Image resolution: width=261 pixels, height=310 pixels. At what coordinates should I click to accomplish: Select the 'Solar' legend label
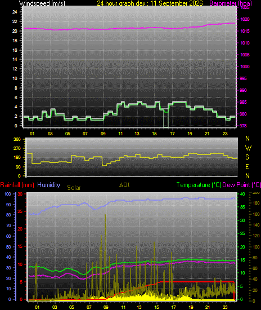click(74, 188)
